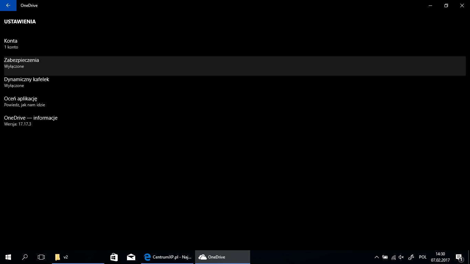Viewport: 470px width, 264px height.
Task: Open the pen workspace tray icon
Action: coord(411,257)
